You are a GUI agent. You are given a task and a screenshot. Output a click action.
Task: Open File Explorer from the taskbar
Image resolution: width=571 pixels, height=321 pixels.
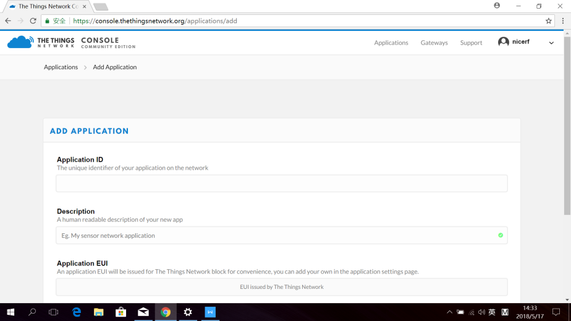tap(99, 312)
